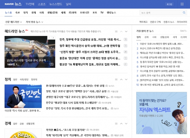Click related count badge beside 청주 확진 택시운전사 headline
The image size is (190, 138).
pos(125,45)
